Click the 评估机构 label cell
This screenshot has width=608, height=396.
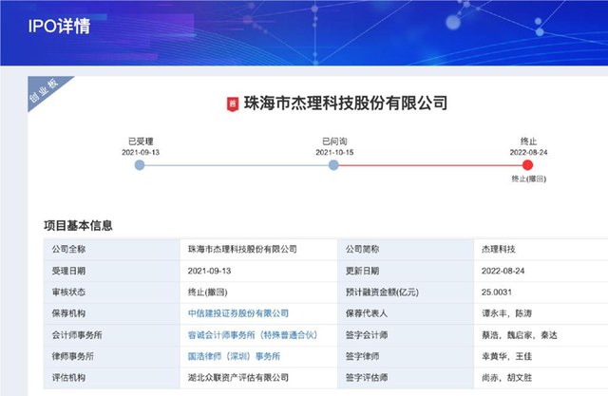pos(112,378)
